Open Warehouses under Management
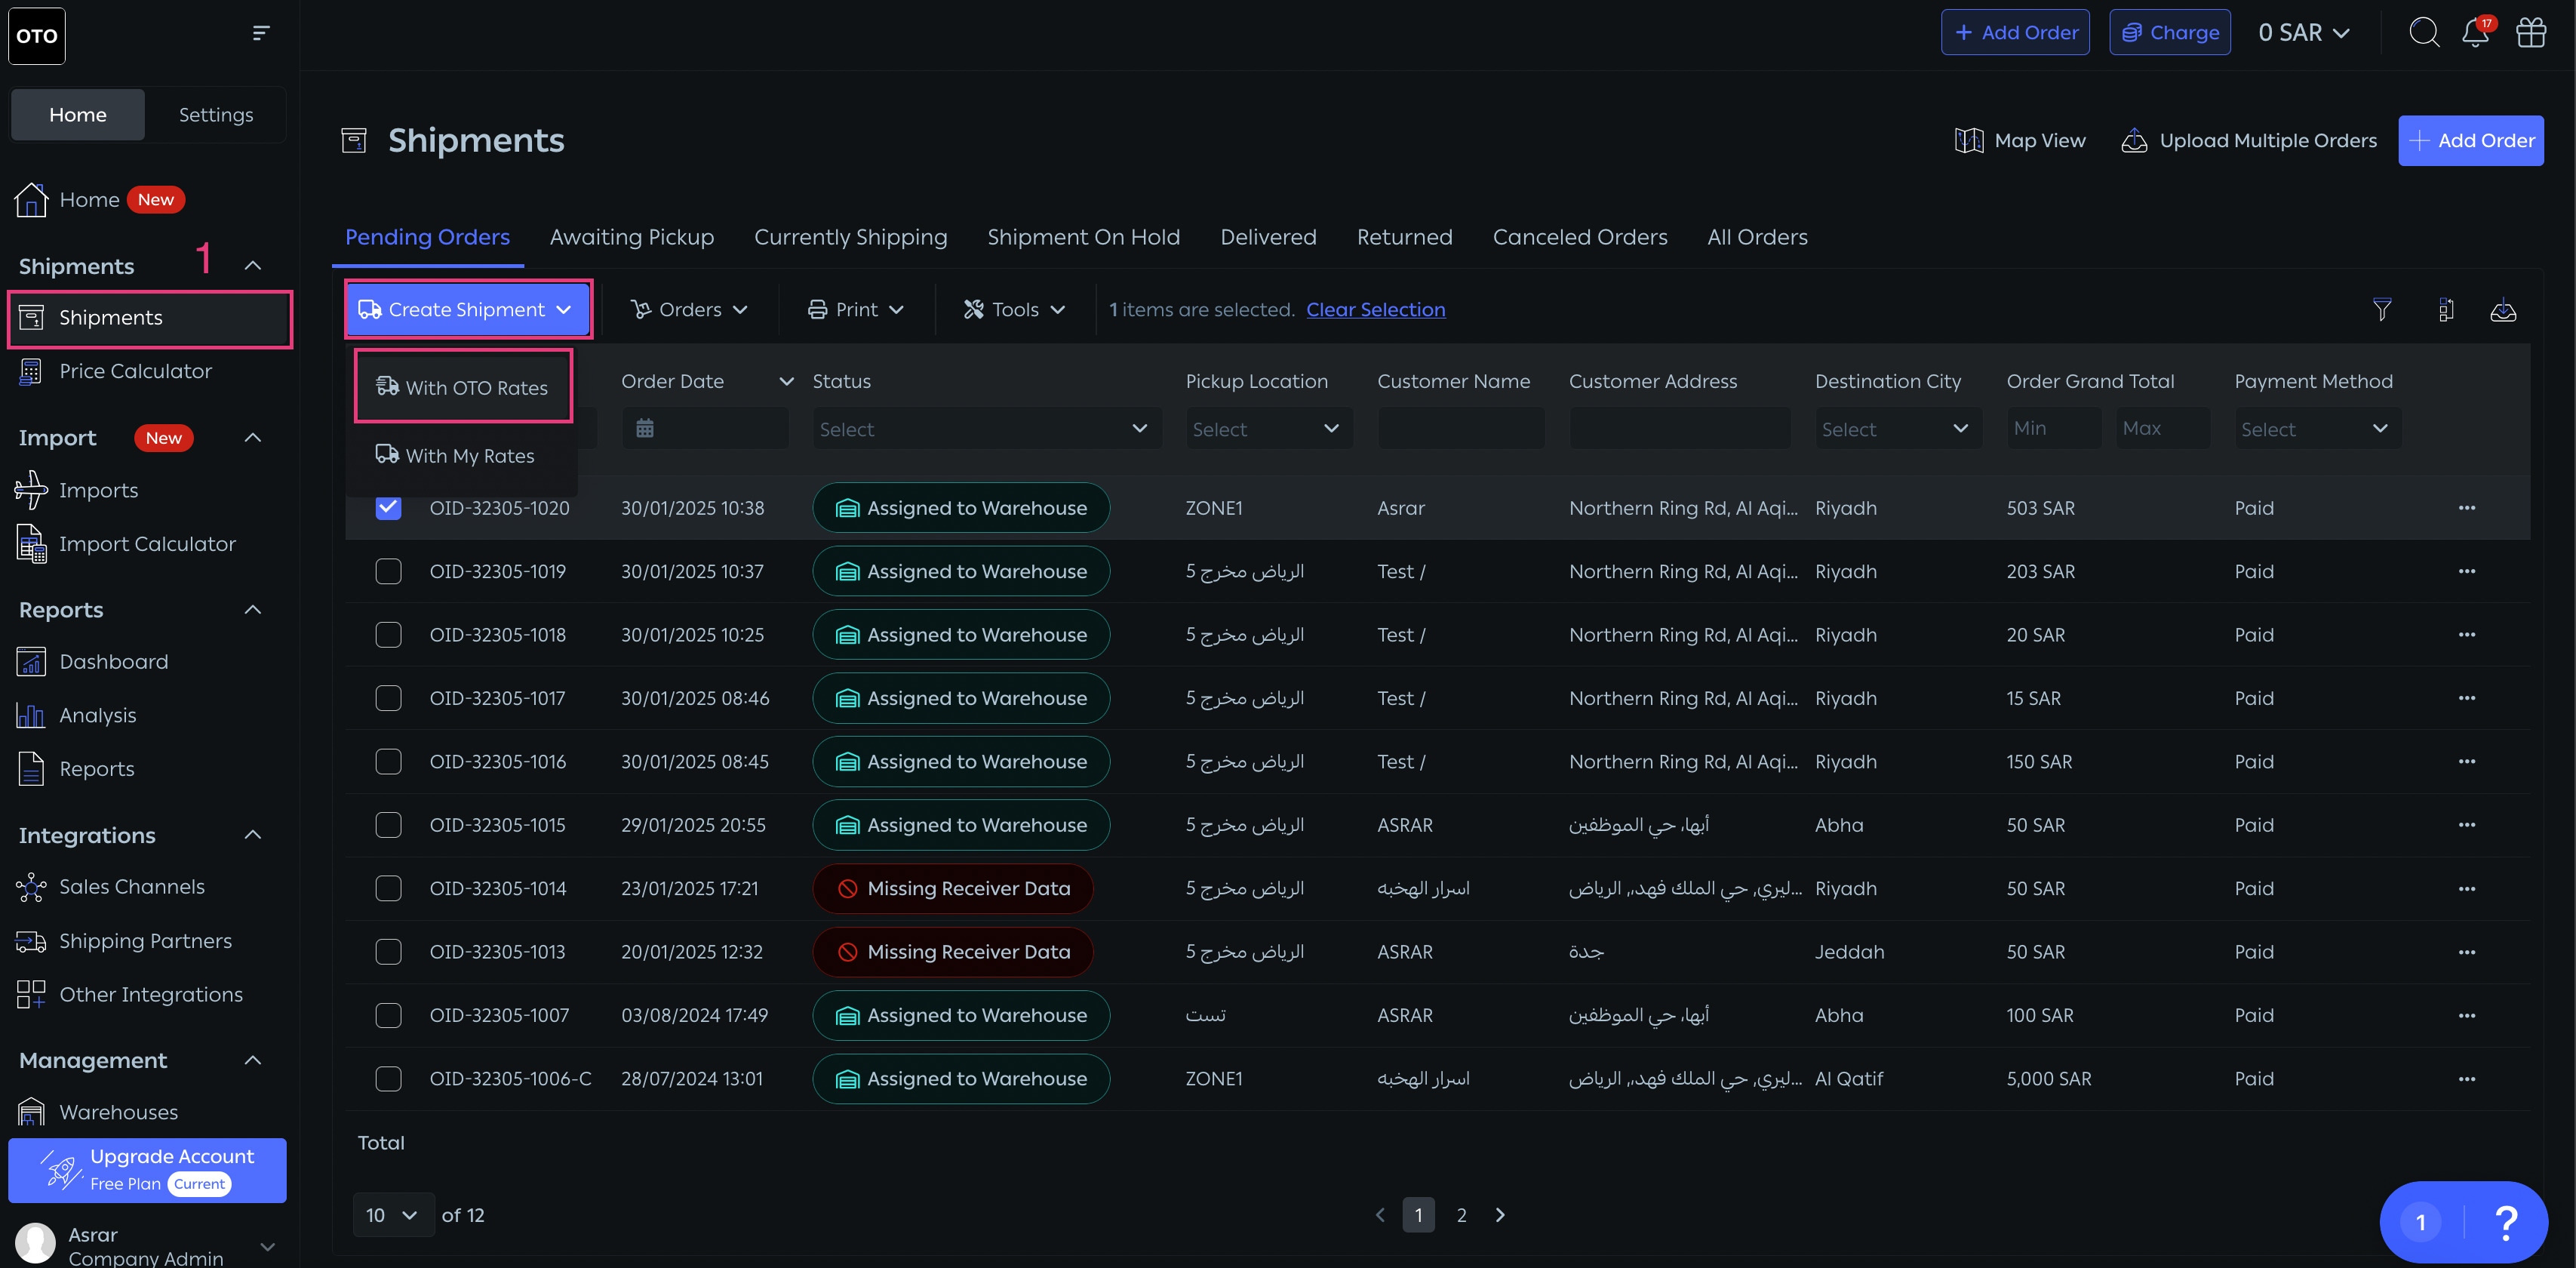The height and width of the screenshot is (1268, 2576). coord(118,1112)
